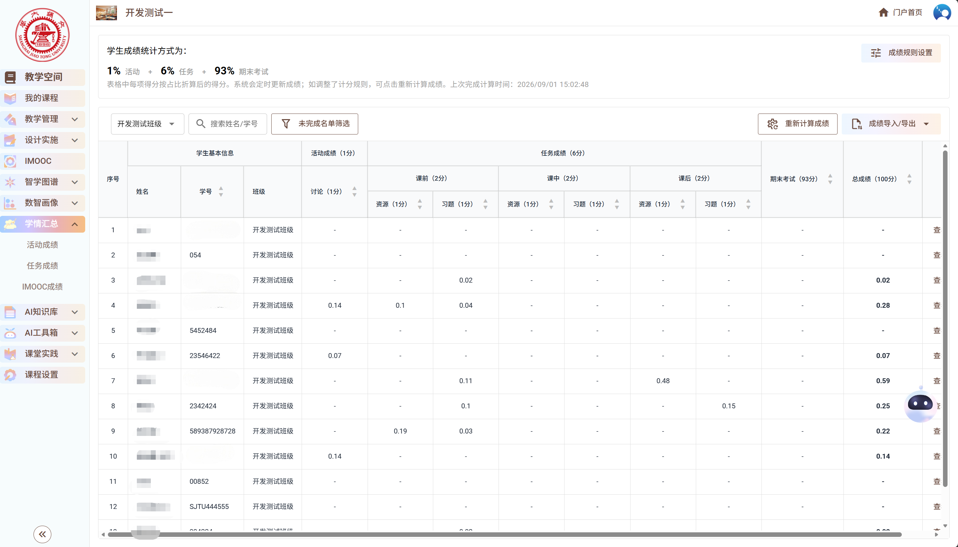Click the table's horizontal scrollbar thumb
The height and width of the screenshot is (547, 958).
(504, 535)
